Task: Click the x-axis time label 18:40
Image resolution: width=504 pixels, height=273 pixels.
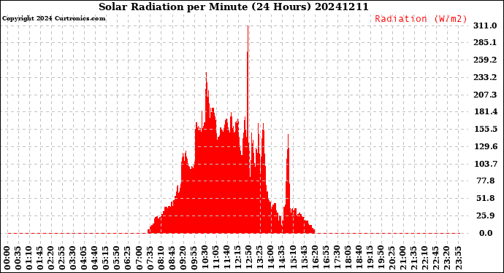Action: tap(359, 258)
